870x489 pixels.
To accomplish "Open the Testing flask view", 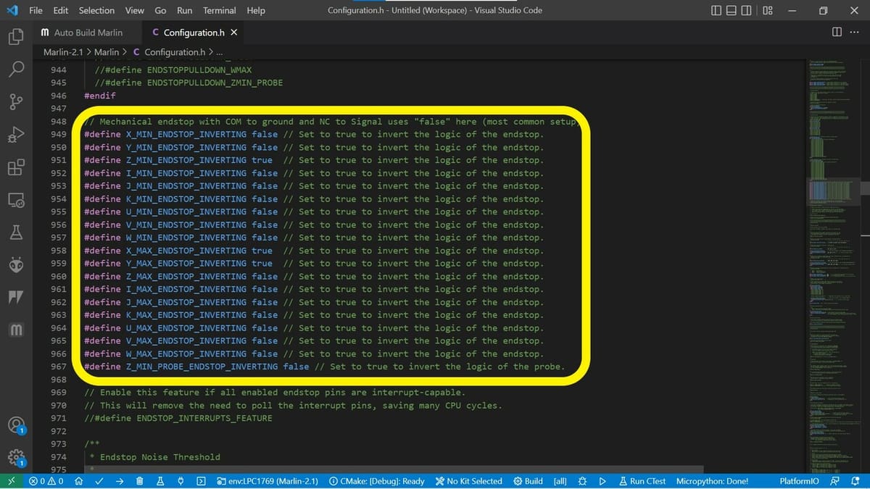I will point(16,233).
